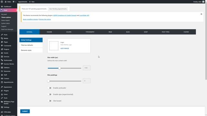Switch to the Post Types tab
The width and height of the screenshot is (207, 116).
pos(166,32)
